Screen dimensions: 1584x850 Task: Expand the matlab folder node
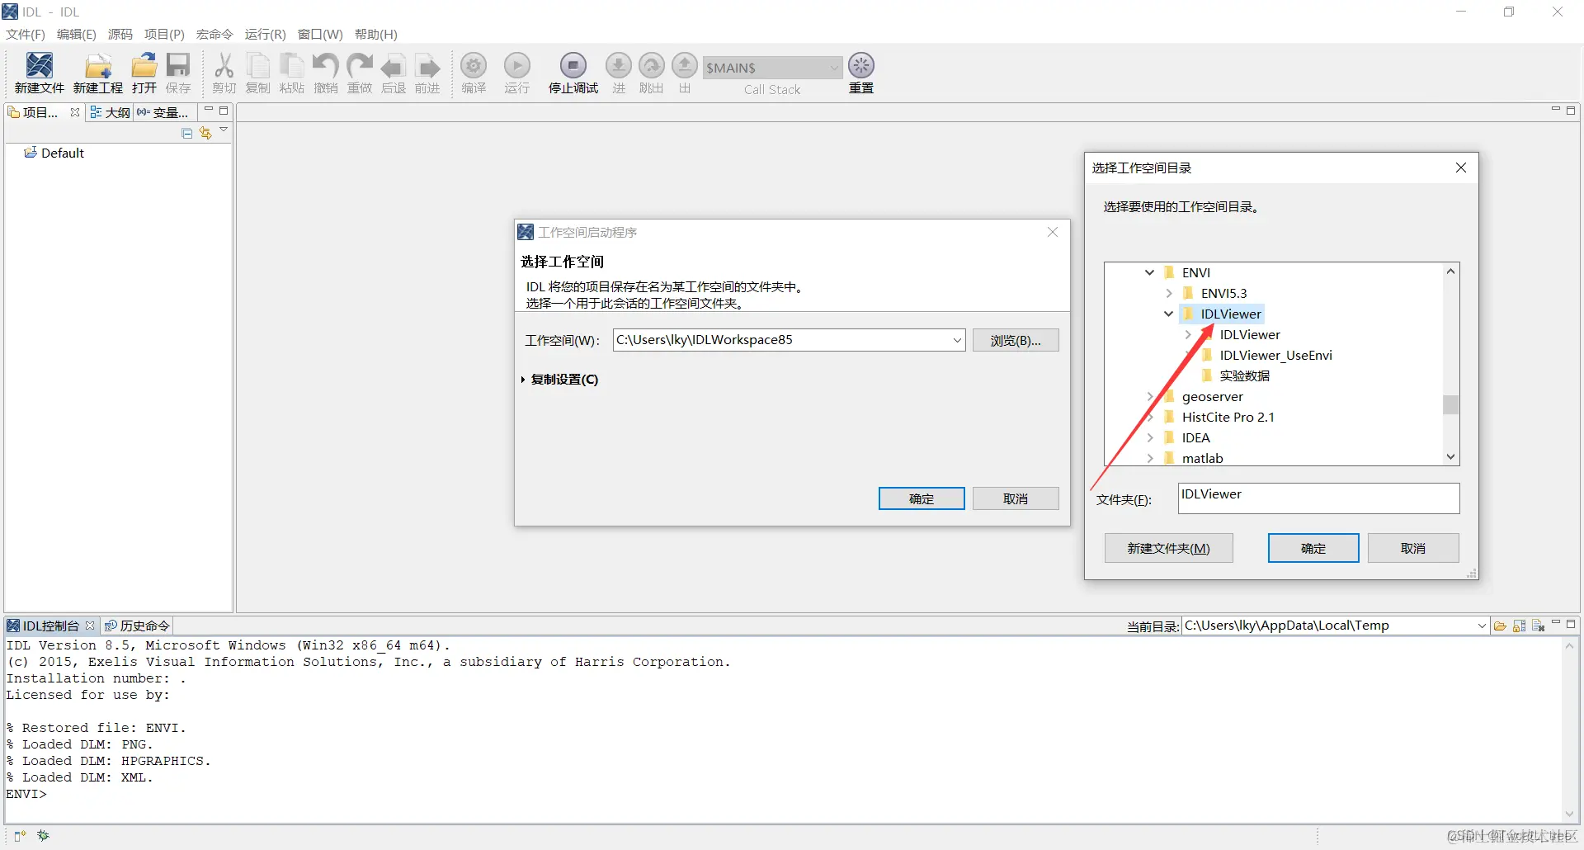[x=1149, y=458]
